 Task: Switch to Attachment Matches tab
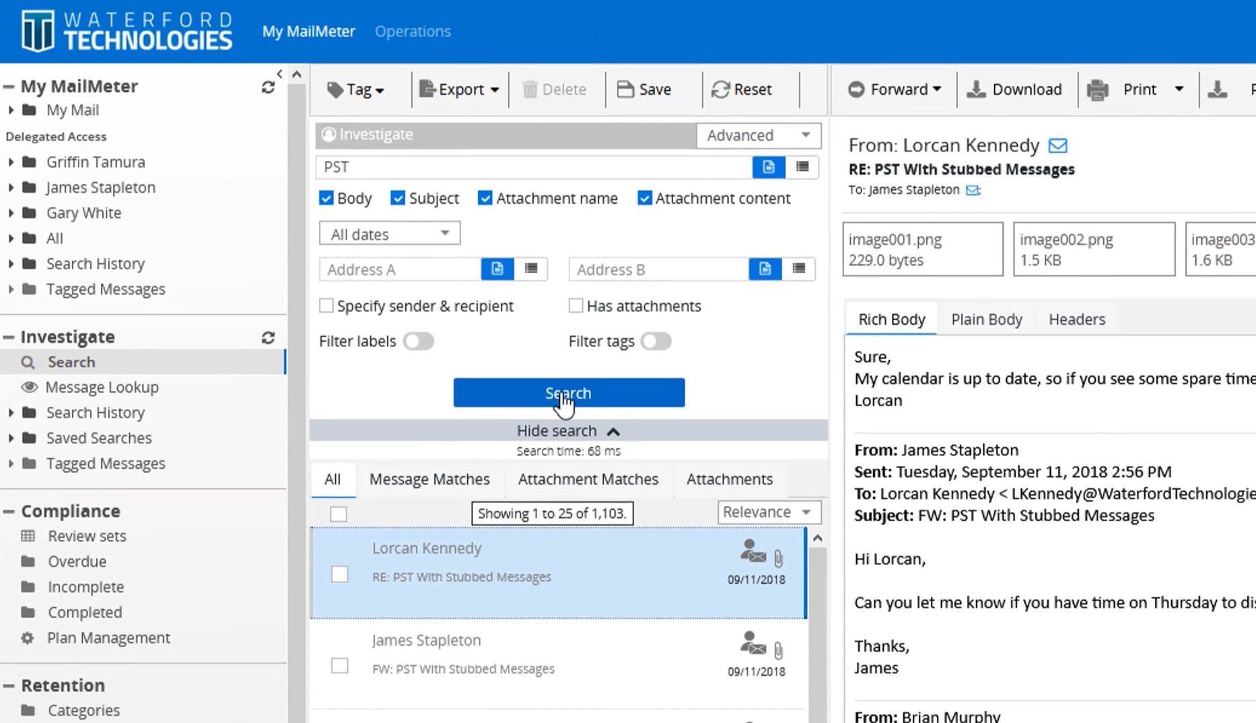[x=588, y=480]
